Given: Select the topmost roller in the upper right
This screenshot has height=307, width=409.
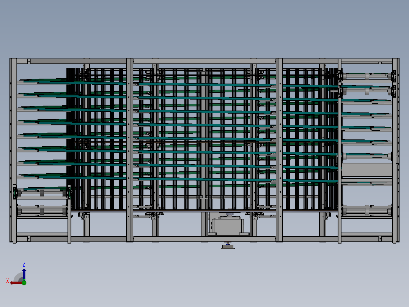Looking at the screenshot, I should pyautogui.click(x=367, y=76).
